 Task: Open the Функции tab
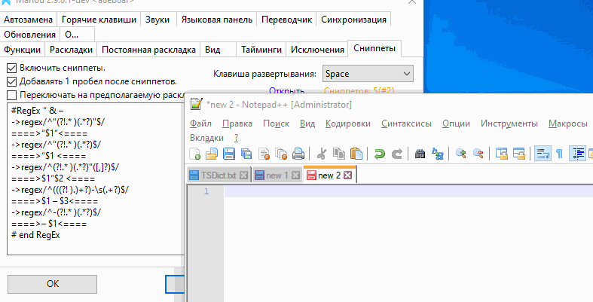coord(23,50)
